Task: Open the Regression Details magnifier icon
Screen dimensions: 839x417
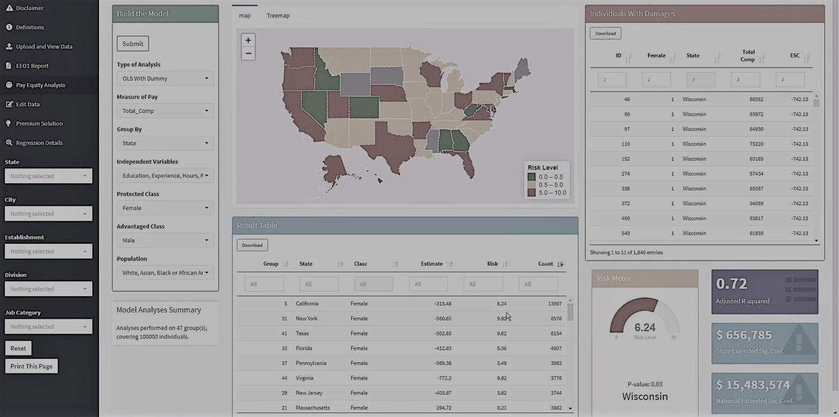Action: (x=9, y=143)
